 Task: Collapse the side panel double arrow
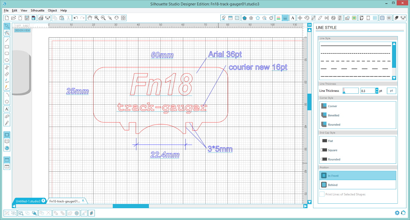[x=309, y=25]
